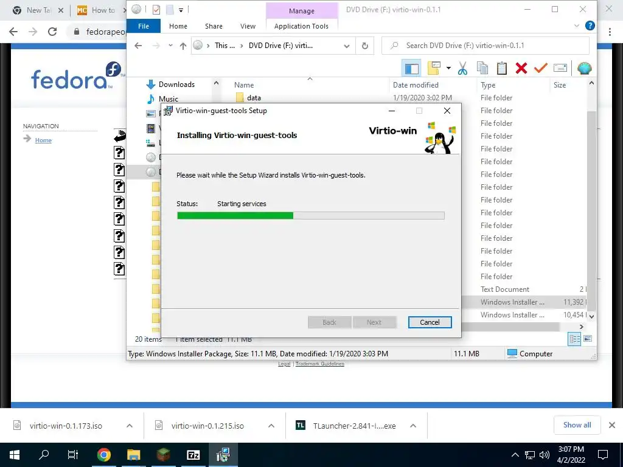
Task: Open Explorer recent locations dropdown
Action: pyautogui.click(x=170, y=46)
